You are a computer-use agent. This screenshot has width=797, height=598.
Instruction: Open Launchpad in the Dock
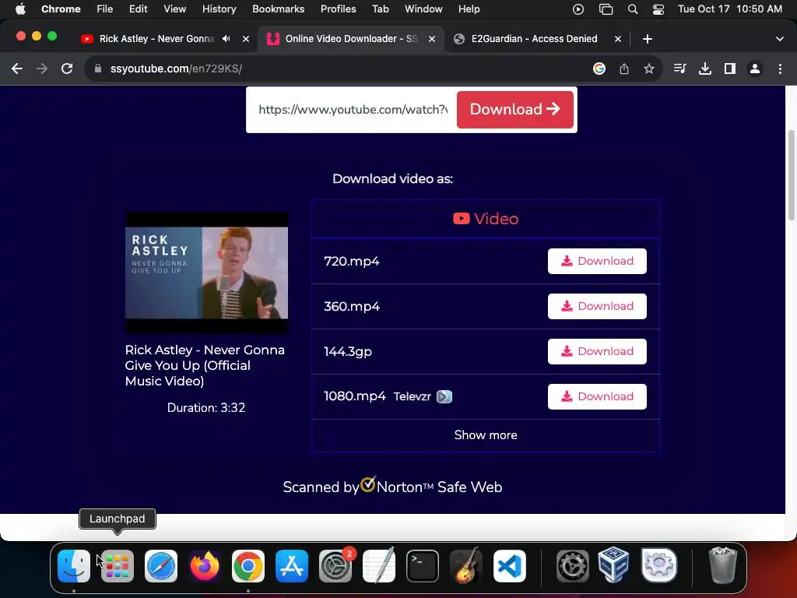118,566
